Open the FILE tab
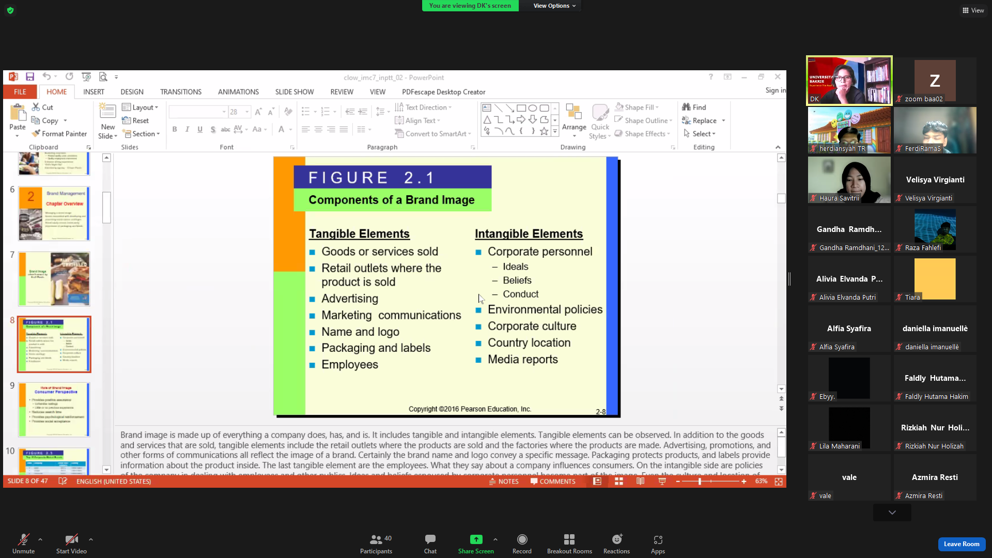The width and height of the screenshot is (992, 558). pos(20,91)
